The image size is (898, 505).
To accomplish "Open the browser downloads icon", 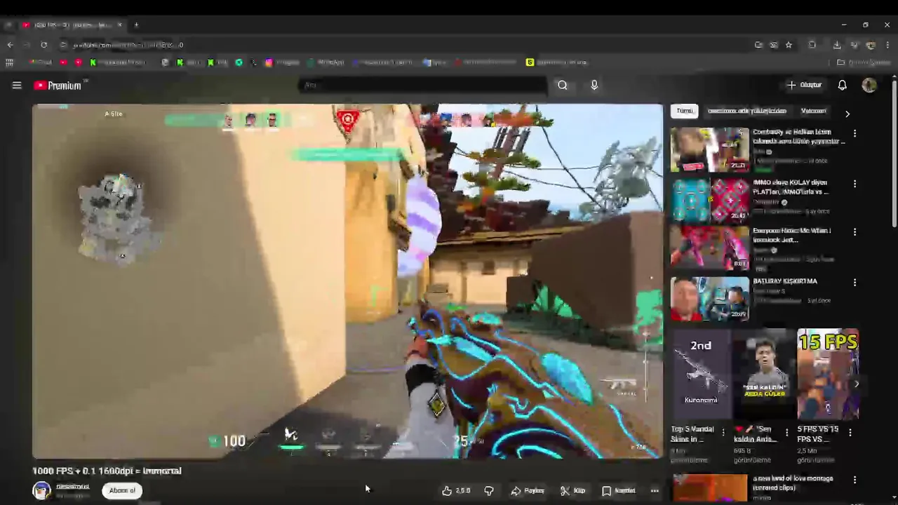I will (x=837, y=45).
